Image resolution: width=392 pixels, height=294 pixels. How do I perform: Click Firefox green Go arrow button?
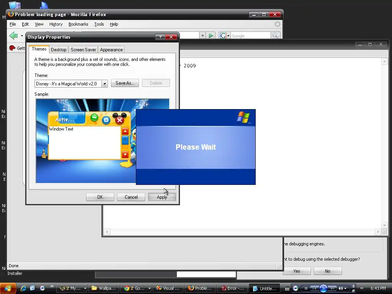coord(211,36)
